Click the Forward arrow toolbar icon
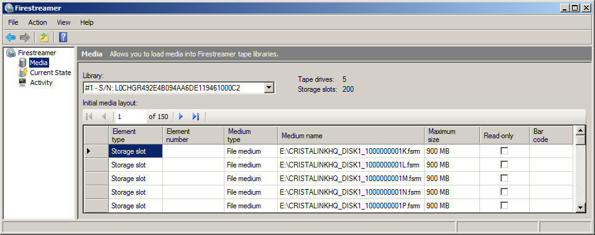Image resolution: width=595 pixels, height=235 pixels. pos(25,37)
